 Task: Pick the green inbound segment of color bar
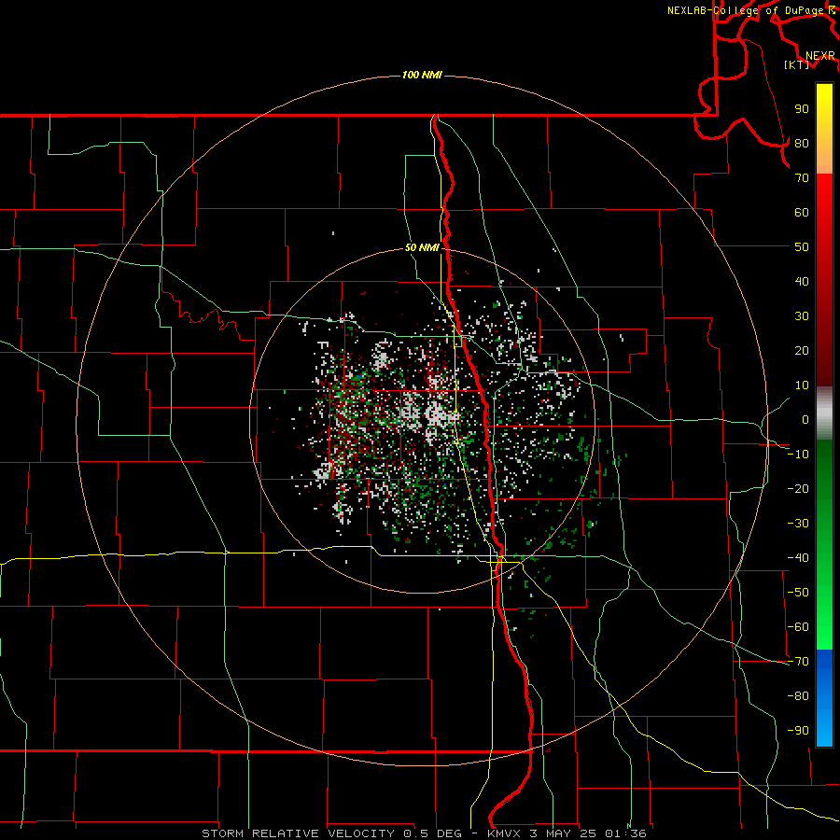(x=824, y=544)
